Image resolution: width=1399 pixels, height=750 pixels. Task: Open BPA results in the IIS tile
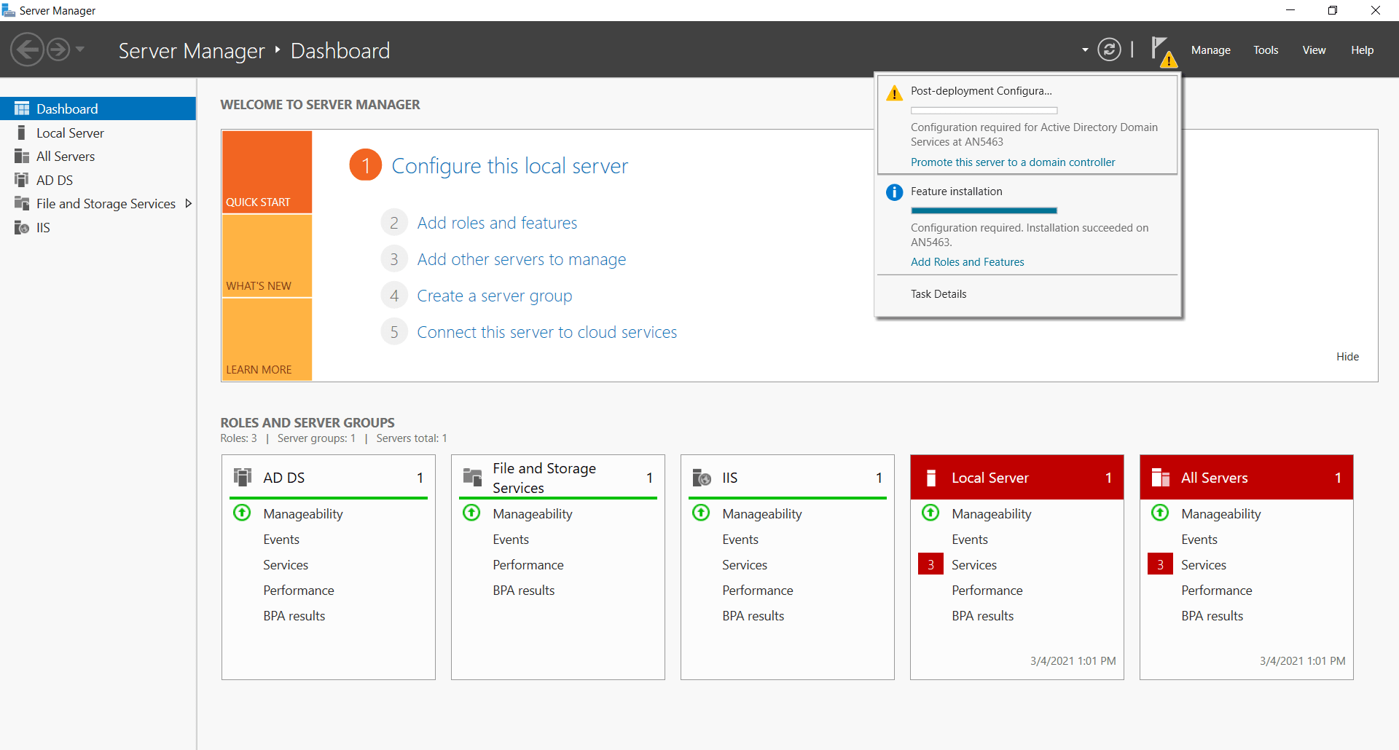[753, 616]
